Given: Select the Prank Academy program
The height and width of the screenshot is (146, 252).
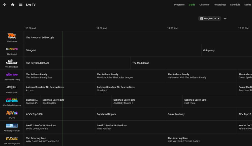Looking at the screenshot, I should pos(176,114).
